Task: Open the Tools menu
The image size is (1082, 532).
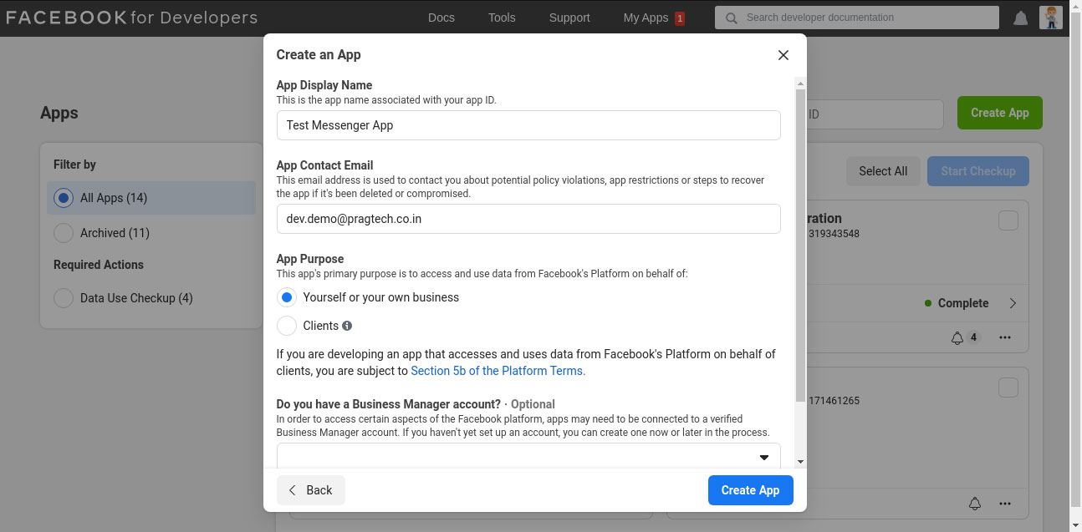Action: (502, 18)
